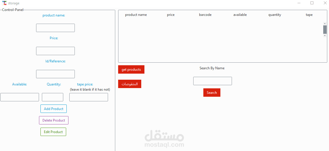The image size is (329, 151).
Task: Click the "Quantity:" label
Action: click(54, 84)
